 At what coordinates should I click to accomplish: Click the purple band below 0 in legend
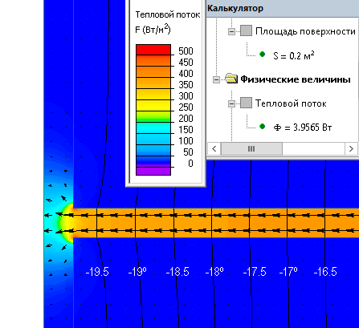153,171
